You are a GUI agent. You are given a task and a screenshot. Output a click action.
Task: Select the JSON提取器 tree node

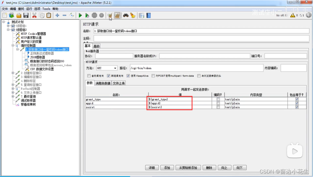coord(37,57)
